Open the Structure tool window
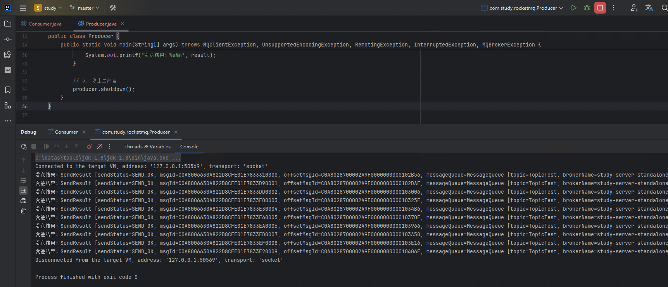This screenshot has width=668, height=287. point(8,105)
